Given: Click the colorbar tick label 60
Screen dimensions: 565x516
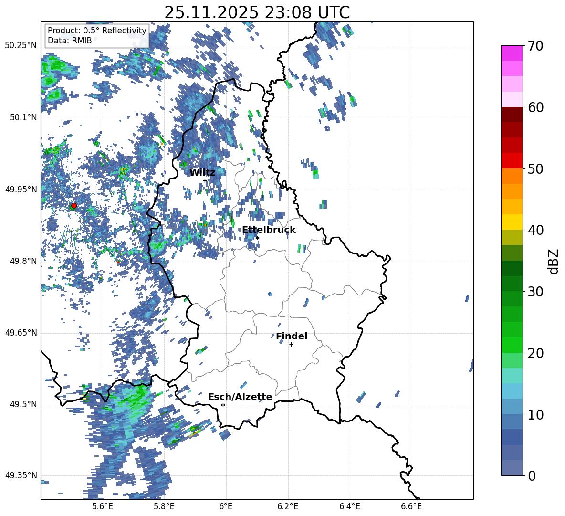Looking at the screenshot, I should (x=535, y=107).
